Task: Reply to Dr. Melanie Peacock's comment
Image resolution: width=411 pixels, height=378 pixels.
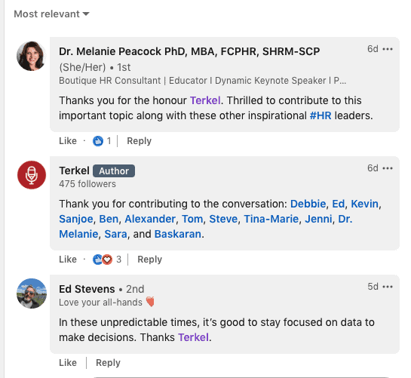Action: tap(140, 141)
